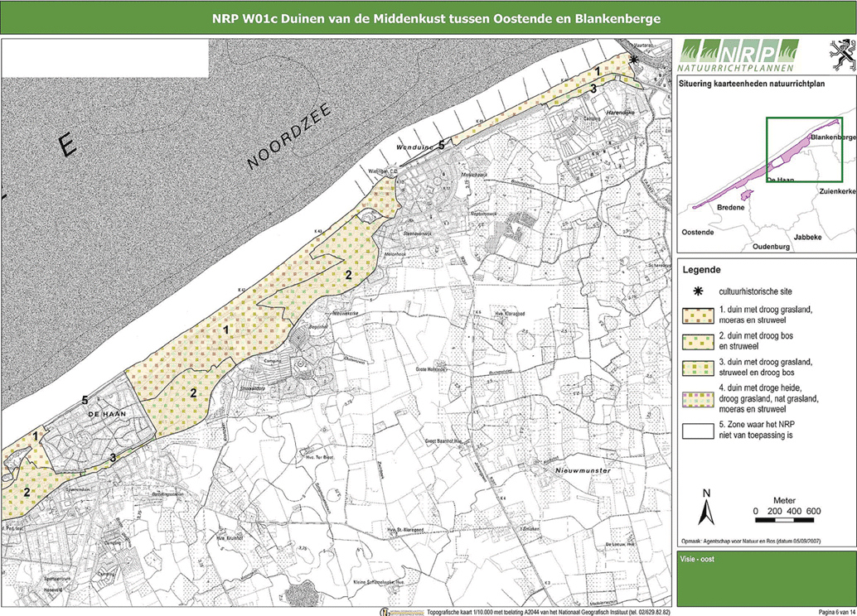Click 'Oudenburg' in the inset map
857x616 pixels.
tap(771, 246)
